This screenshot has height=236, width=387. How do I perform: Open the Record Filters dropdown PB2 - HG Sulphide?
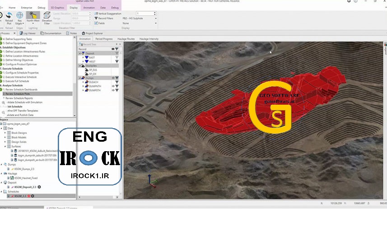click(140, 18)
